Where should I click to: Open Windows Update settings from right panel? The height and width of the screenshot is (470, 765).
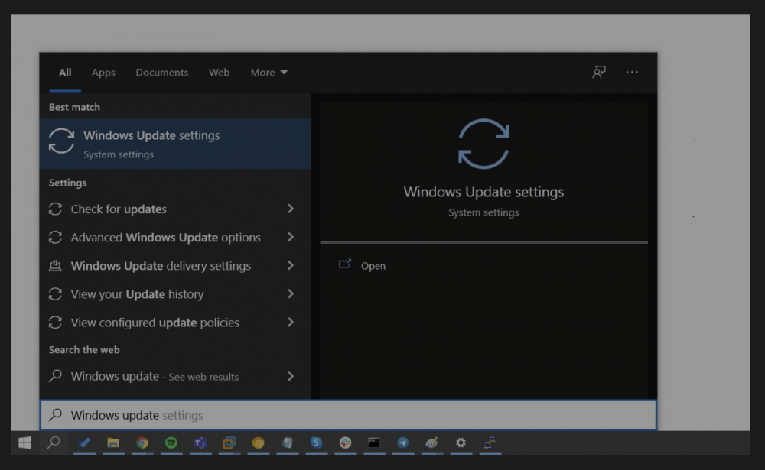pyautogui.click(x=372, y=266)
